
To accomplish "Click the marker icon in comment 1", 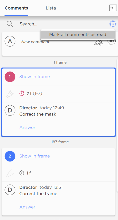I will coord(10,94).
